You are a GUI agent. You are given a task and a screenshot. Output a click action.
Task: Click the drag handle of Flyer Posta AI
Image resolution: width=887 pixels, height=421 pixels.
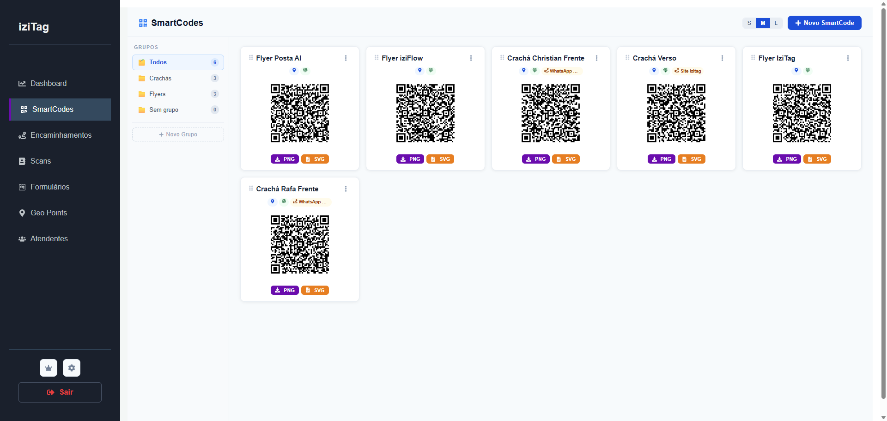251,58
